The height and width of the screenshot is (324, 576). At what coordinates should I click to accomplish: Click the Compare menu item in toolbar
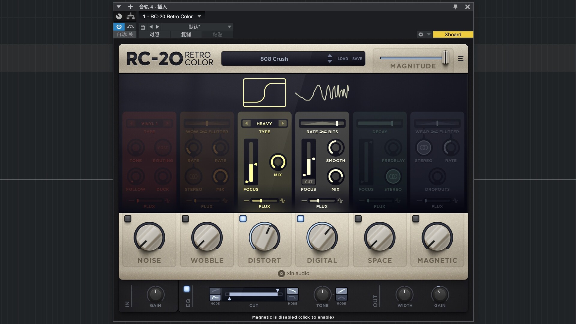pos(154,34)
